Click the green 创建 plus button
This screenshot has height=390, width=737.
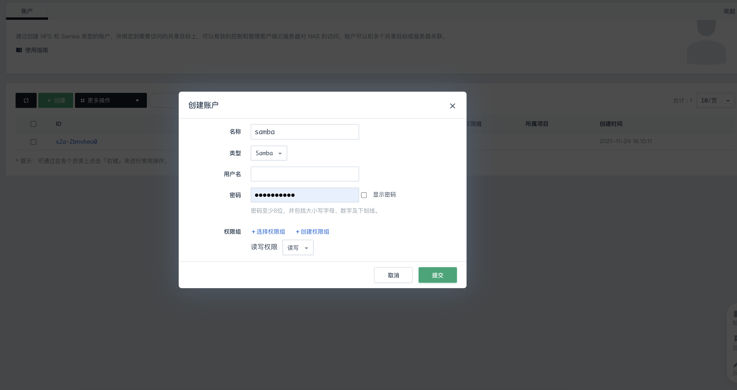point(56,100)
